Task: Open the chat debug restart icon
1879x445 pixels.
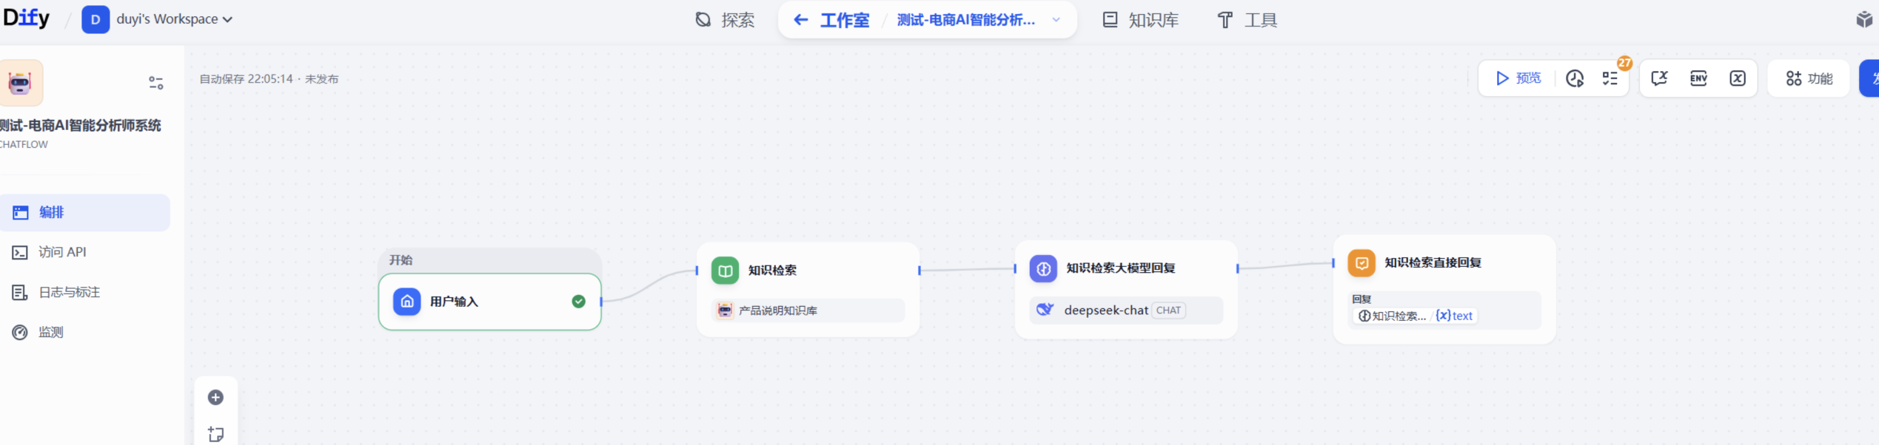Action: coord(1659,78)
